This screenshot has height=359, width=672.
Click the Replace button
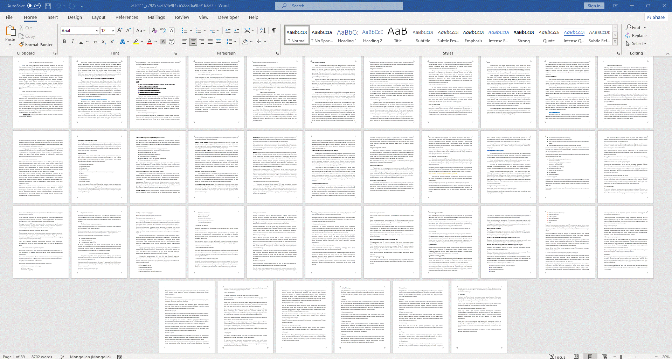pos(636,36)
